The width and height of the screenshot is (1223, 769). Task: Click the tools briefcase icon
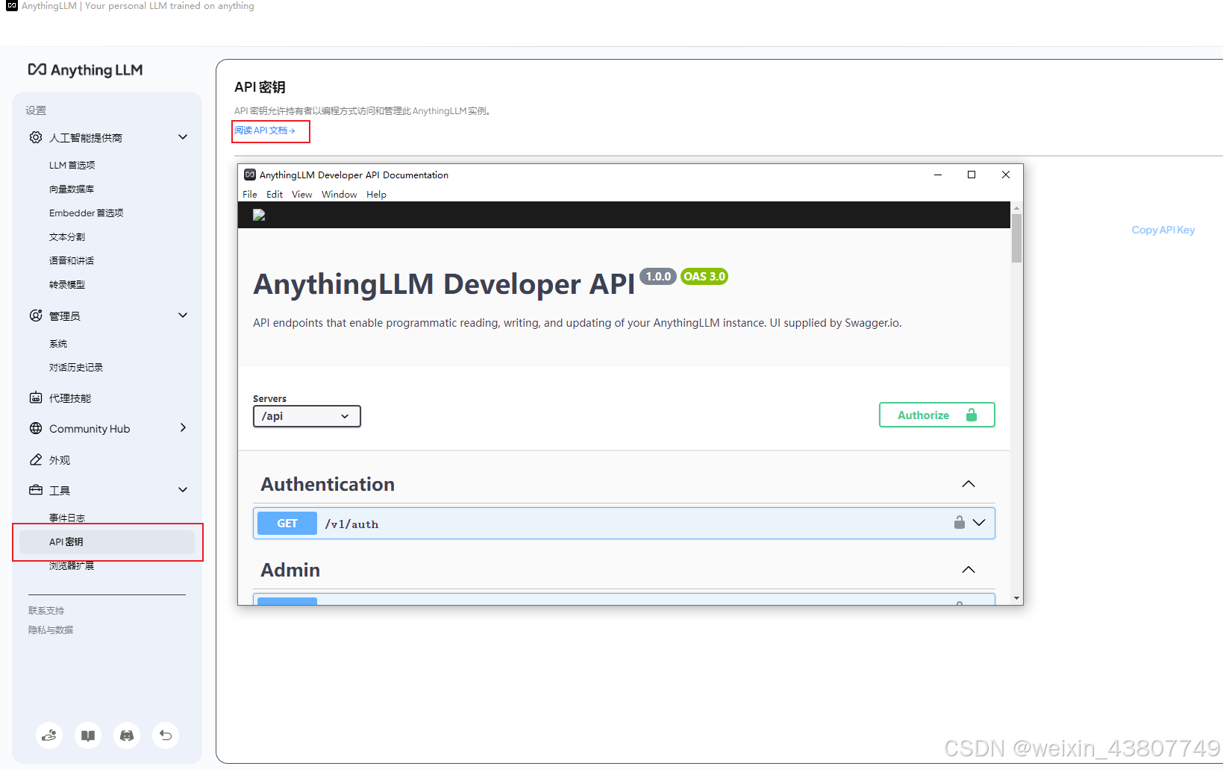tap(36, 490)
